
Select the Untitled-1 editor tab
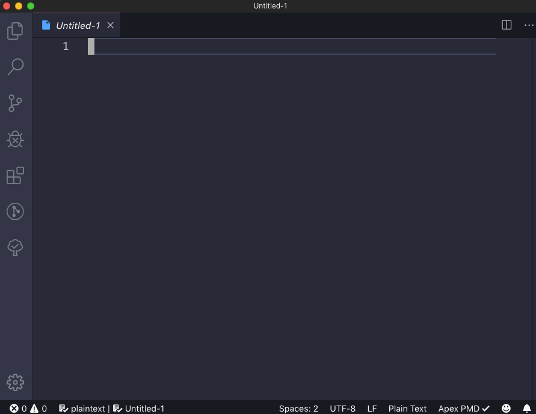pyautogui.click(x=76, y=25)
